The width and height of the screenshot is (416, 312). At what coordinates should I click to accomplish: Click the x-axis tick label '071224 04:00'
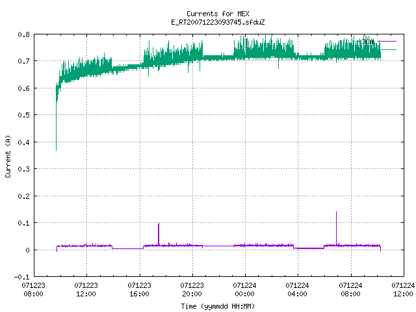[298, 290]
